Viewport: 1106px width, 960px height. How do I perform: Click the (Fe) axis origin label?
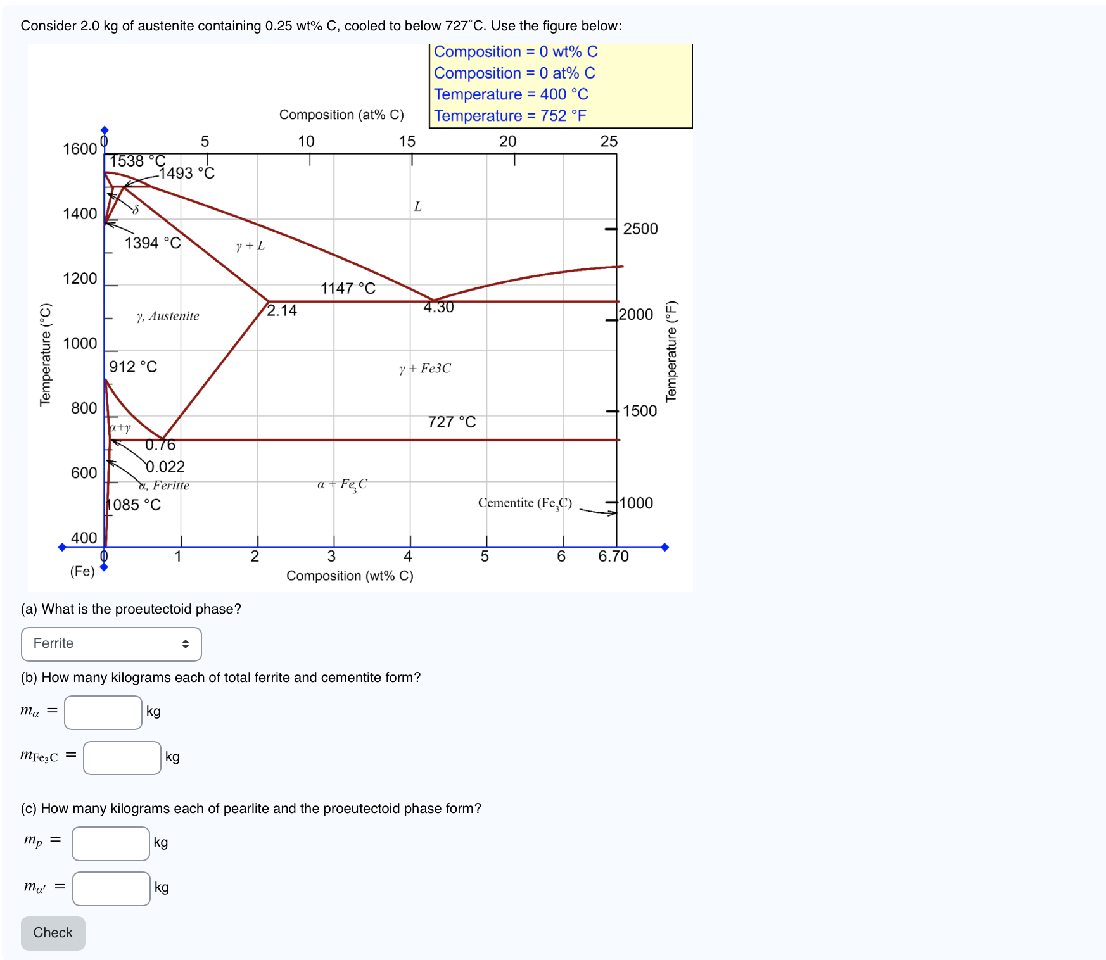82,572
